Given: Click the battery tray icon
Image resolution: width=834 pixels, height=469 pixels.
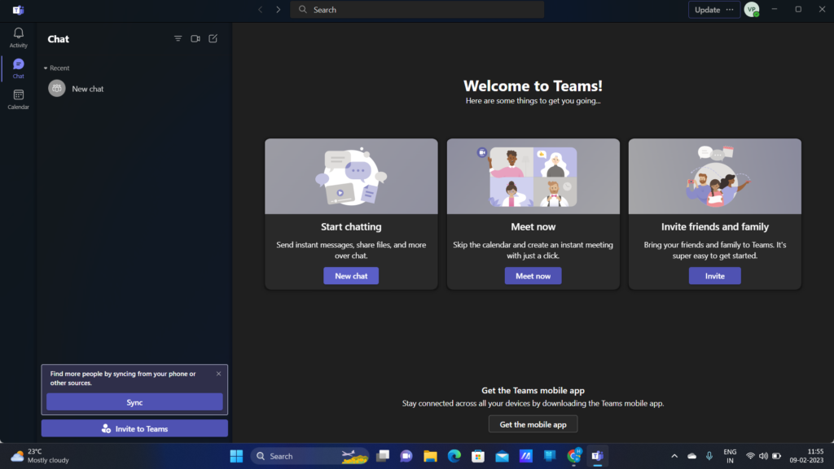Looking at the screenshot, I should click(776, 456).
